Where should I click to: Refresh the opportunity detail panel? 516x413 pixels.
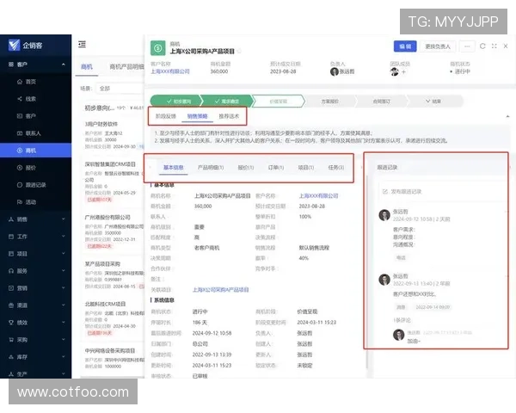click(x=482, y=46)
